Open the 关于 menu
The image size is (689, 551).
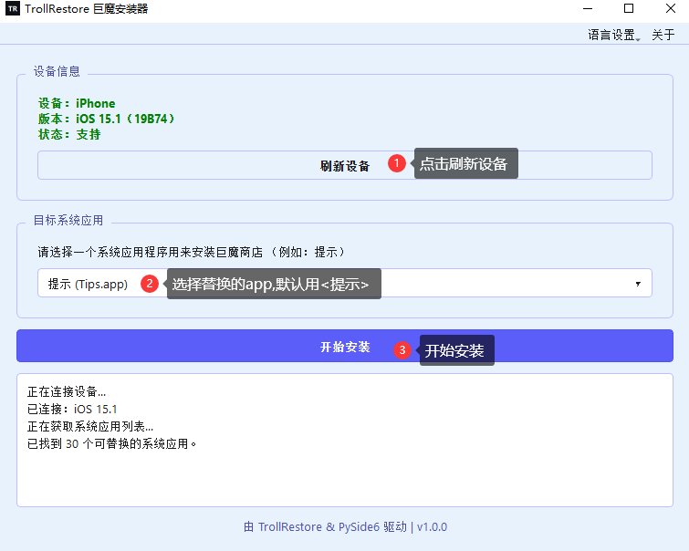(663, 35)
